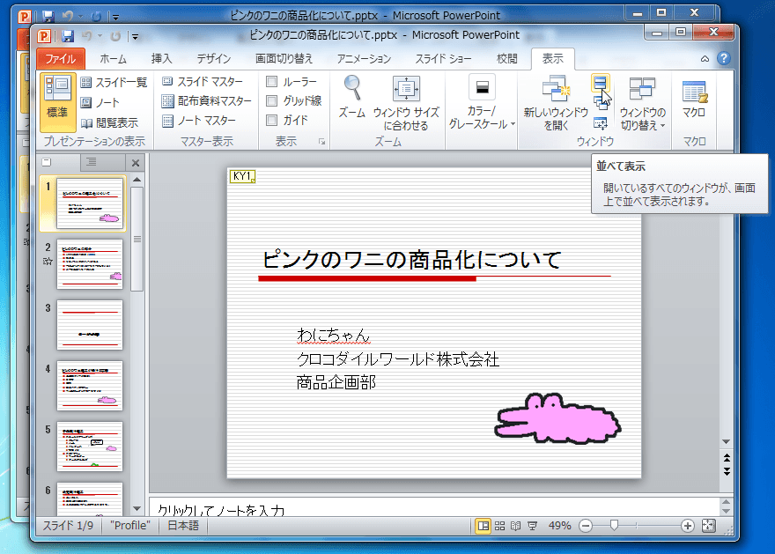Select slide 2 thumbnail
The height and width of the screenshot is (554, 775).
click(90, 264)
